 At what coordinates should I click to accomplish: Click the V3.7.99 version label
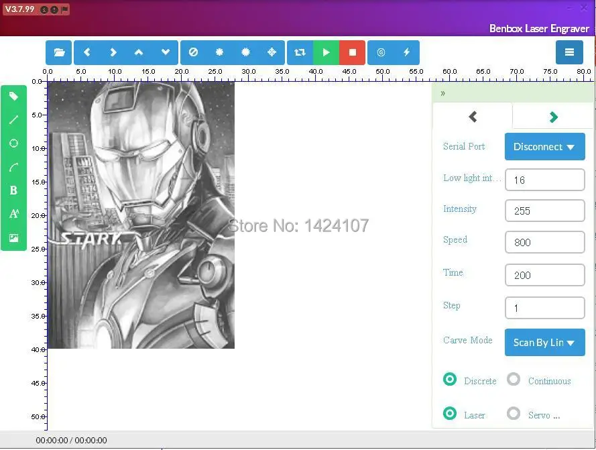[x=19, y=9]
